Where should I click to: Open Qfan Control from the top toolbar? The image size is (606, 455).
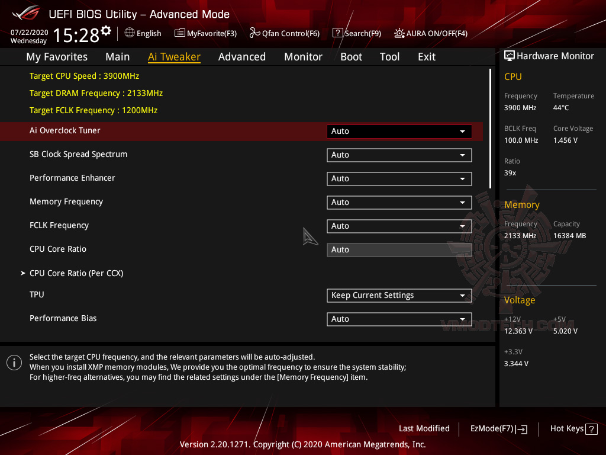tap(284, 33)
